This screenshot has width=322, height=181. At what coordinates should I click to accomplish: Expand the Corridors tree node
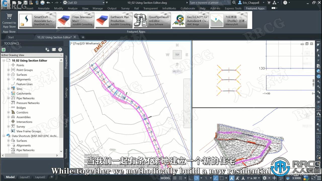click(8, 112)
